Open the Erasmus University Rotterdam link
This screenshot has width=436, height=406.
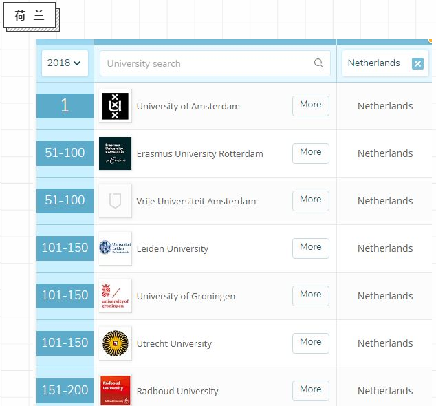(x=200, y=154)
